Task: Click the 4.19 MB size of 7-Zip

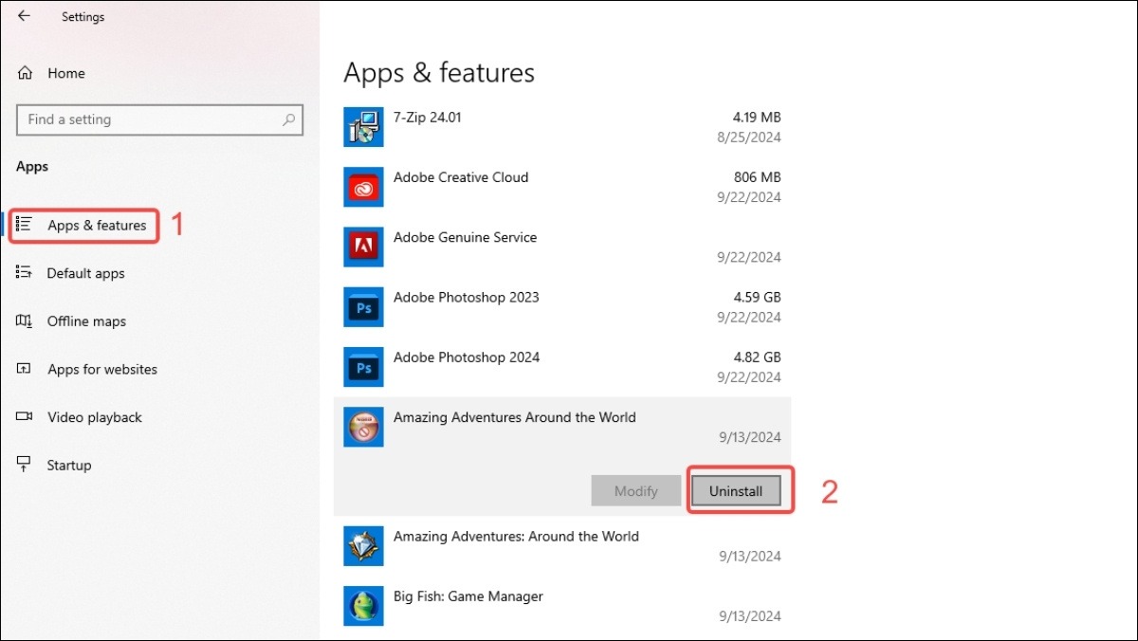Action: coord(757,118)
